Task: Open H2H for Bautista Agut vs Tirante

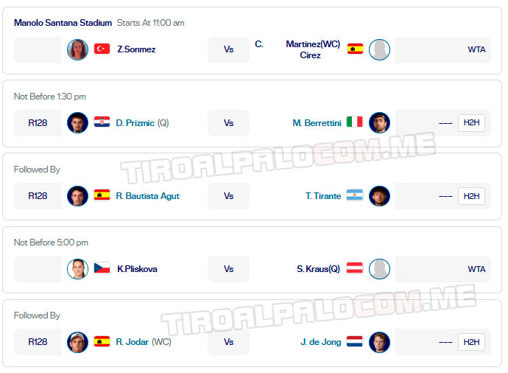Action: pyautogui.click(x=471, y=195)
